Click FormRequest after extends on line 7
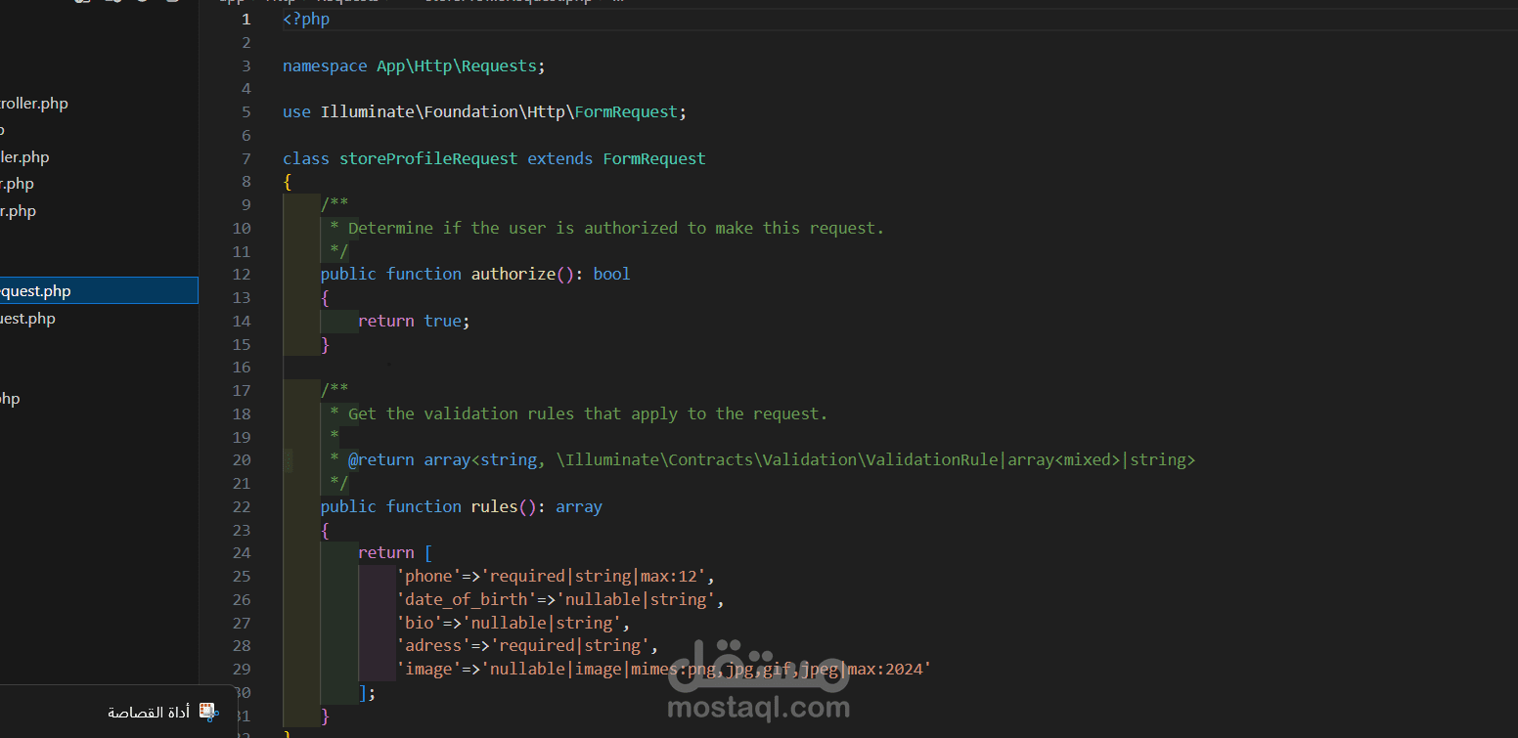1518x738 pixels. coord(654,158)
